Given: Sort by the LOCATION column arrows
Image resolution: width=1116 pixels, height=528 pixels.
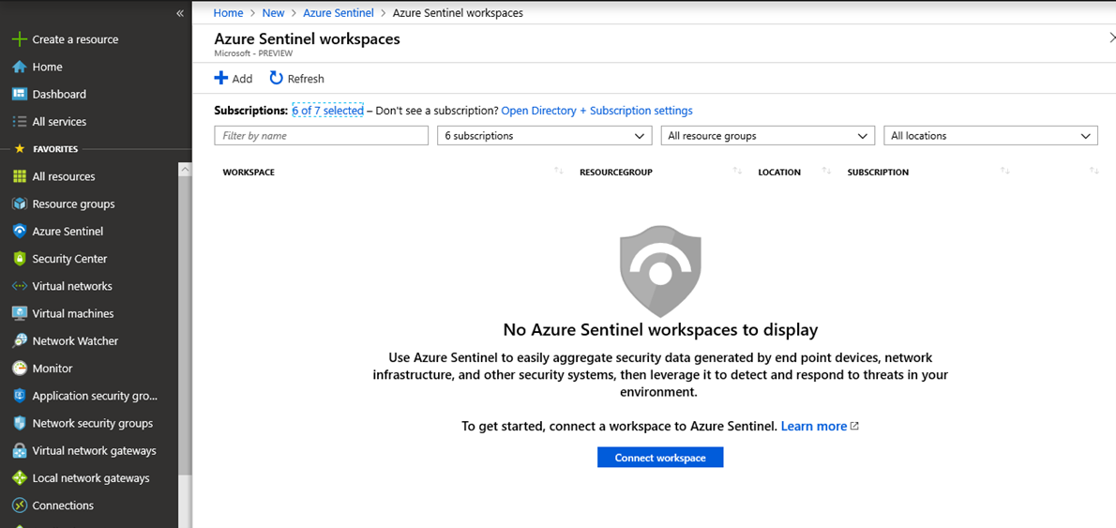Looking at the screenshot, I should [826, 171].
